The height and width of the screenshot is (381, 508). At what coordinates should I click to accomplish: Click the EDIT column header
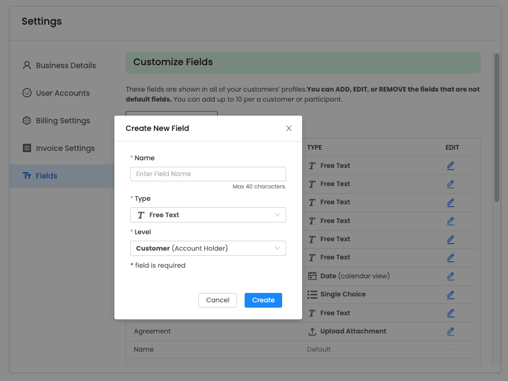(x=452, y=147)
